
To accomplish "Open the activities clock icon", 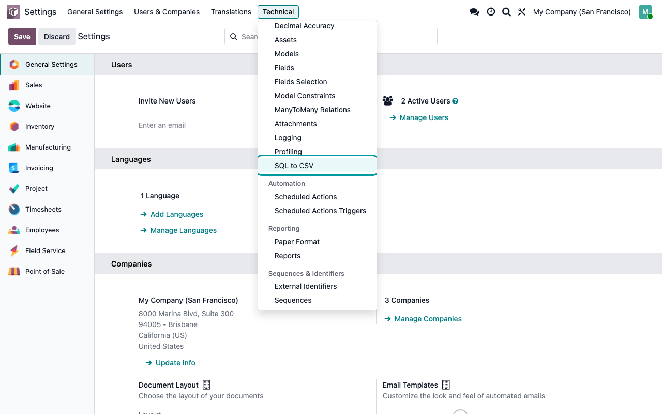I will pos(491,12).
